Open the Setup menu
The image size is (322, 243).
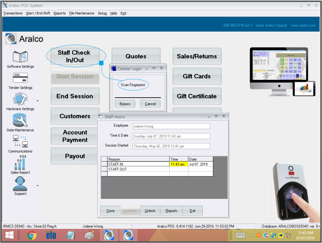coord(102,13)
